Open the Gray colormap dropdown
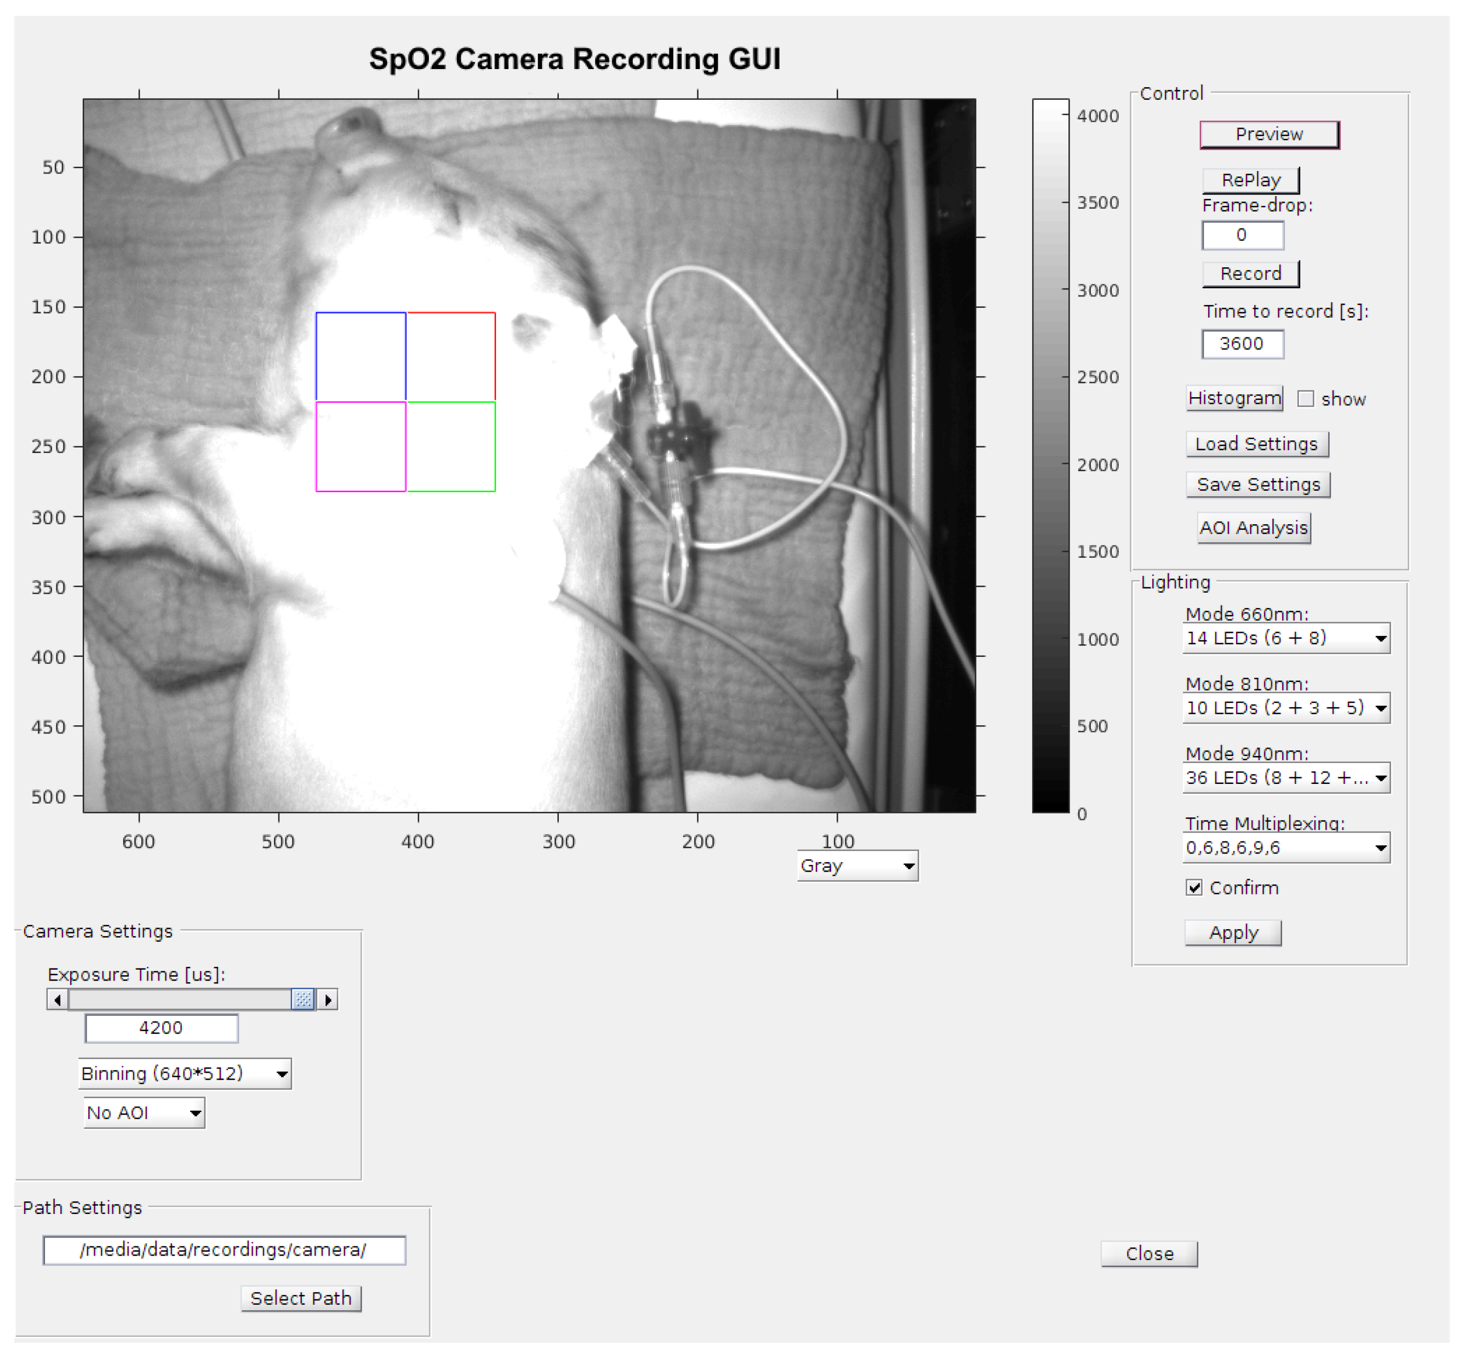 (857, 866)
